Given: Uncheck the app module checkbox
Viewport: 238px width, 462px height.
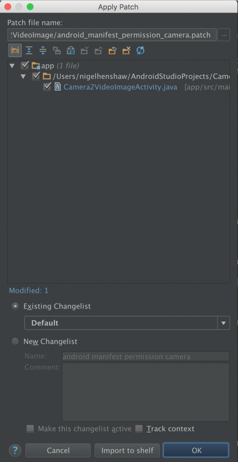Looking at the screenshot, I should click(x=25, y=65).
